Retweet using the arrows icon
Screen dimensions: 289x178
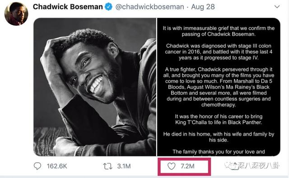click(107, 166)
